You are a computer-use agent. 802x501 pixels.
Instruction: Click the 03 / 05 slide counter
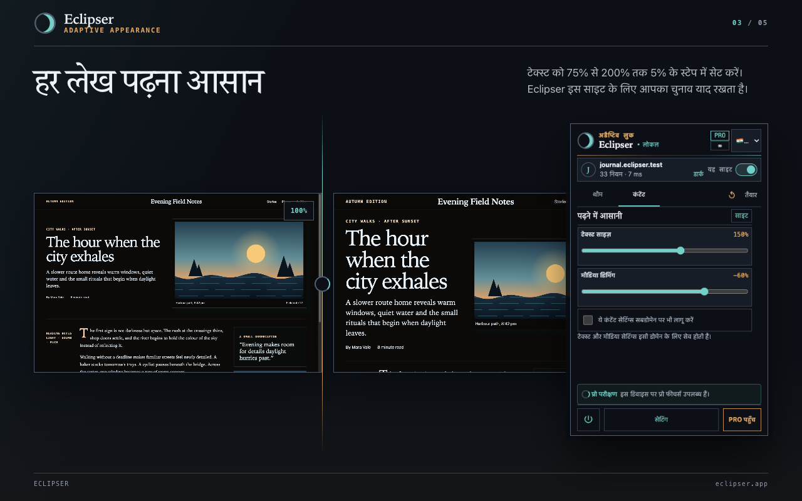click(x=750, y=23)
